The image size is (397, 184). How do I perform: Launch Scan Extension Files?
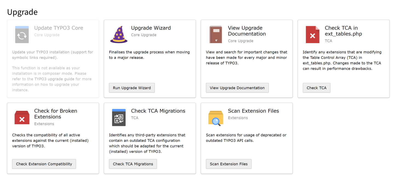(x=229, y=164)
